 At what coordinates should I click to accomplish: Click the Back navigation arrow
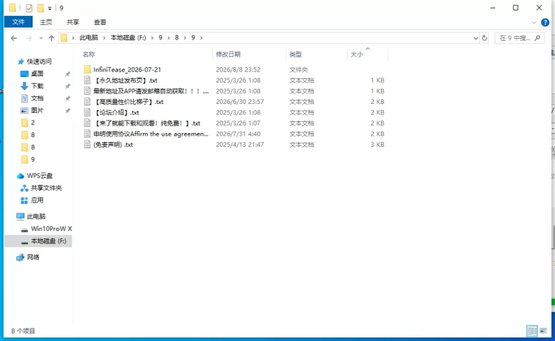14,38
